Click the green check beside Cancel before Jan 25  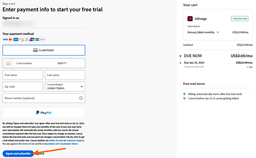pyautogui.click(x=184, y=98)
